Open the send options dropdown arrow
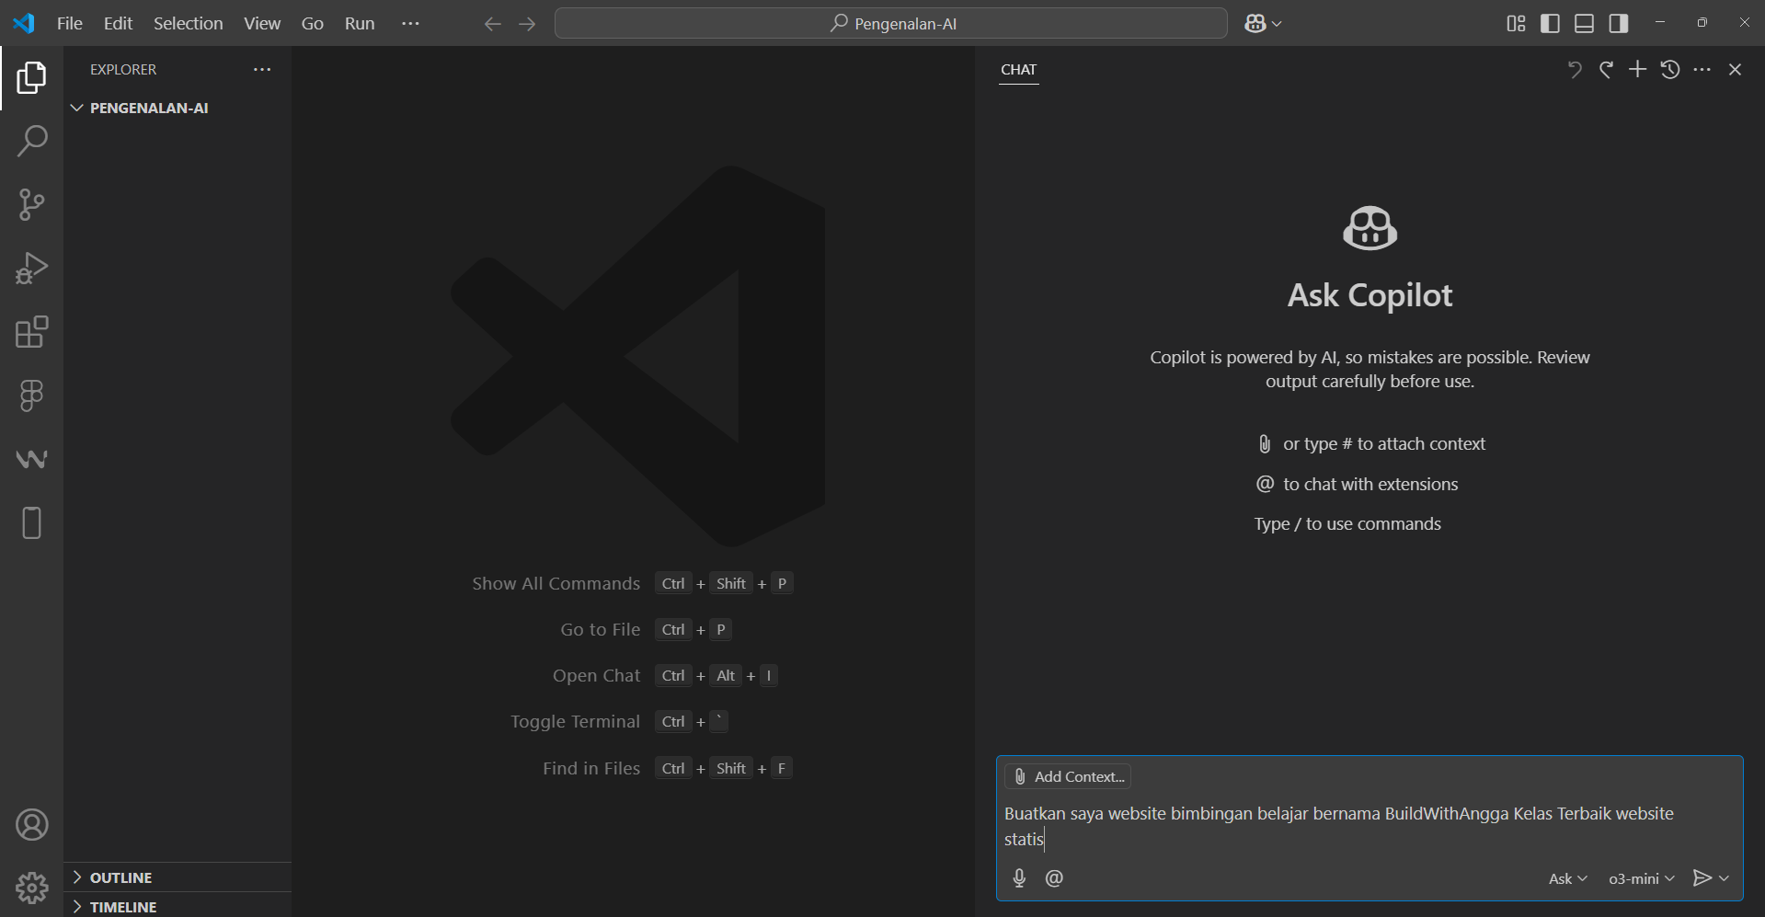 point(1725,878)
